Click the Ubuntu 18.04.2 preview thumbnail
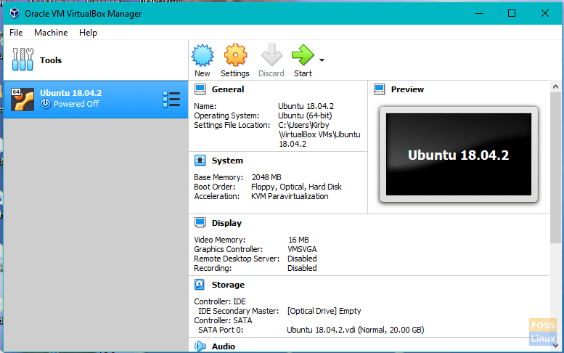The width and height of the screenshot is (564, 353). pos(459,155)
